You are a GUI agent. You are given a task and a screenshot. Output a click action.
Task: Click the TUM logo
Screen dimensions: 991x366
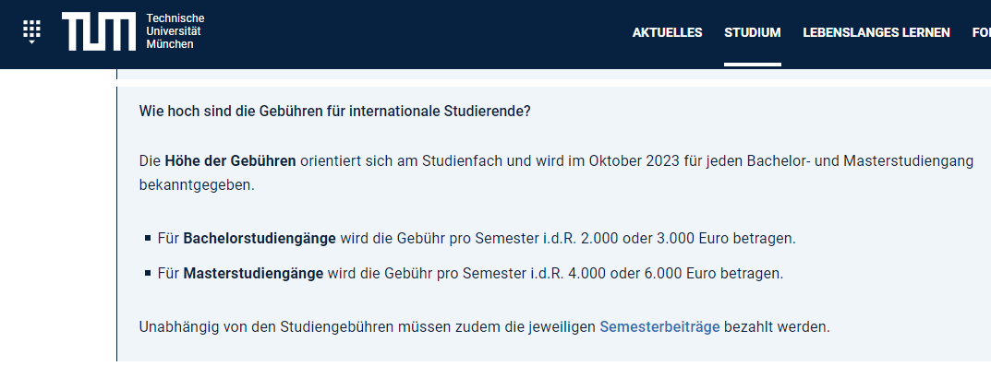coord(99,31)
